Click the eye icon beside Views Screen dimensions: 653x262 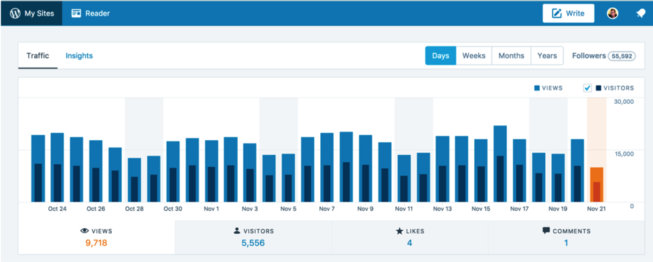click(x=84, y=231)
